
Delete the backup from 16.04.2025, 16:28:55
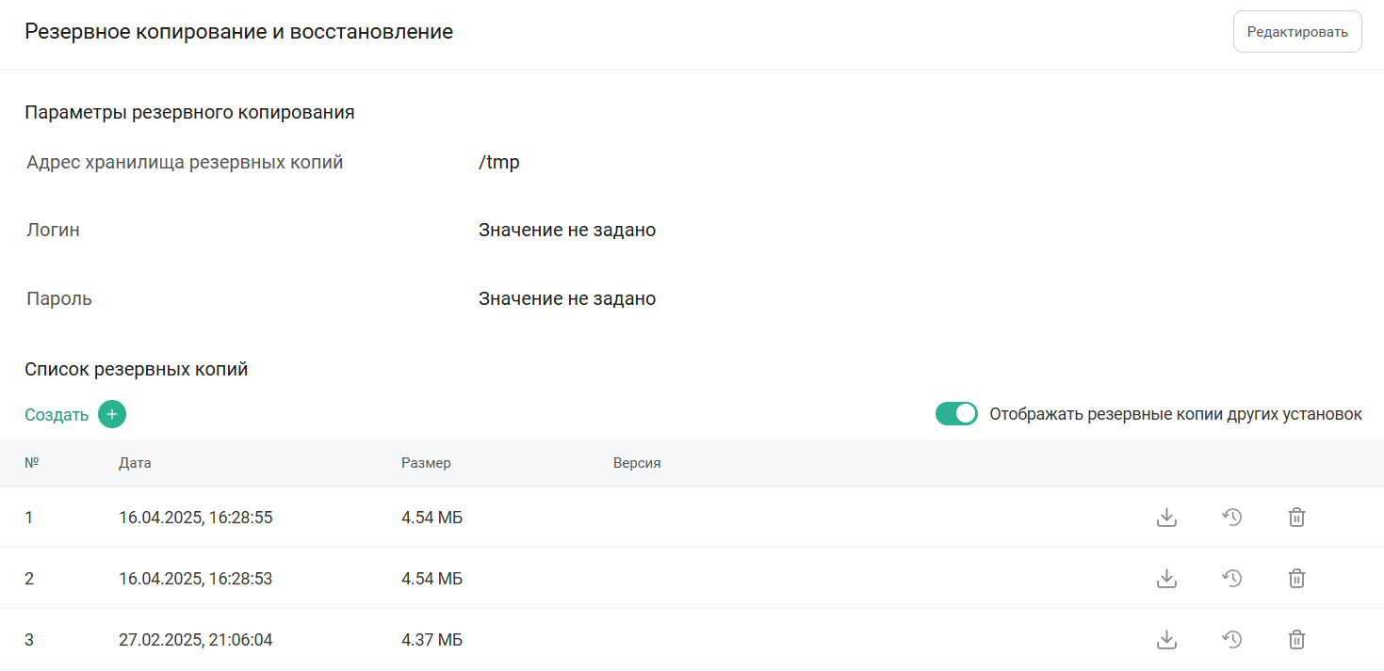1296,517
